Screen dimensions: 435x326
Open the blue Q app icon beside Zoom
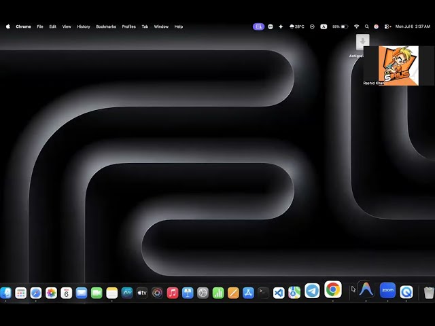[406, 292]
